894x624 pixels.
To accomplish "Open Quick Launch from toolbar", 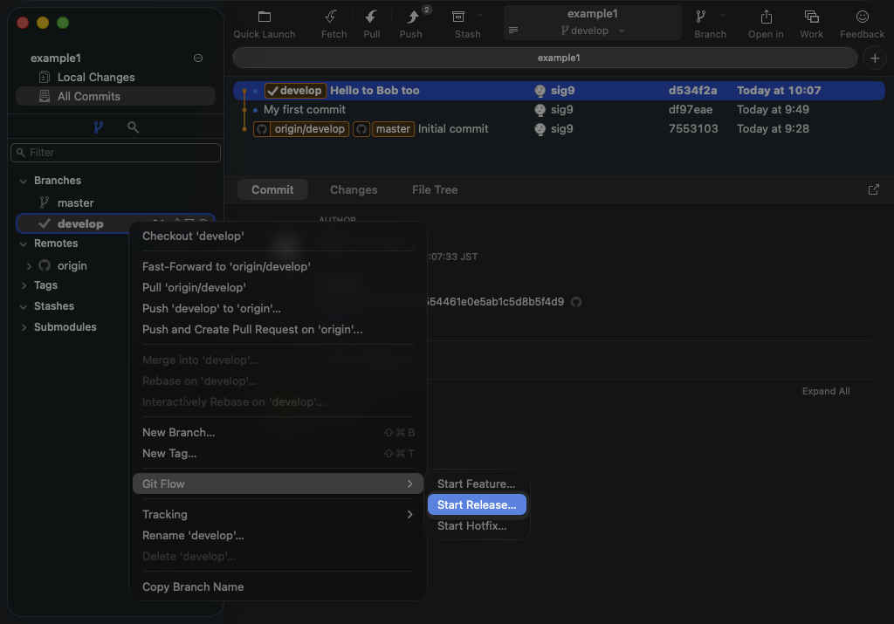I will click(265, 17).
